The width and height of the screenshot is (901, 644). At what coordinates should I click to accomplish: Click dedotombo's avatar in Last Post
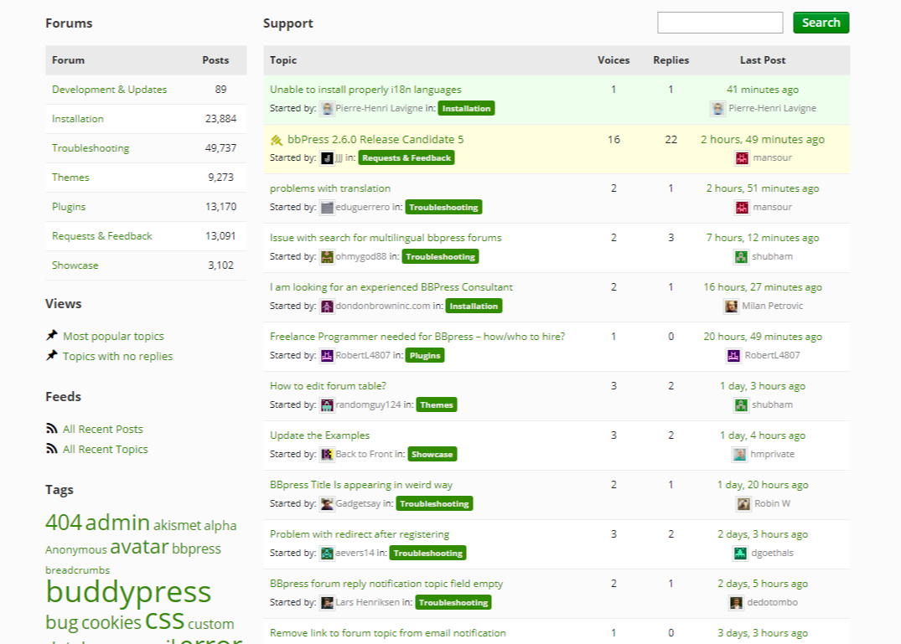tap(736, 602)
